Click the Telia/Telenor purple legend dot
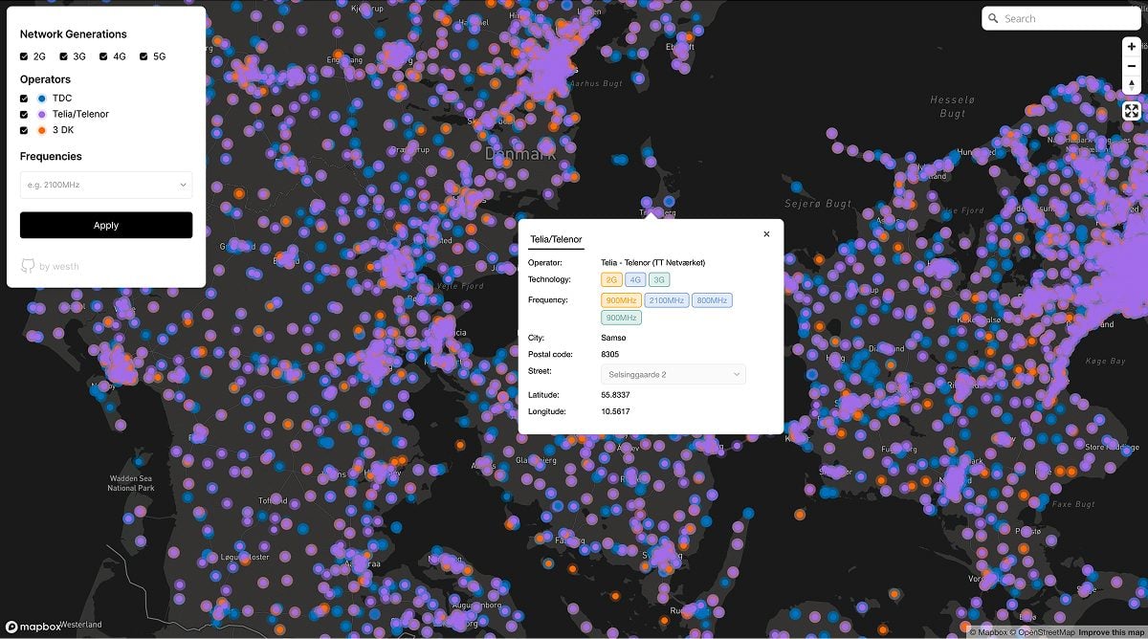This screenshot has height=639, width=1148. 42,114
